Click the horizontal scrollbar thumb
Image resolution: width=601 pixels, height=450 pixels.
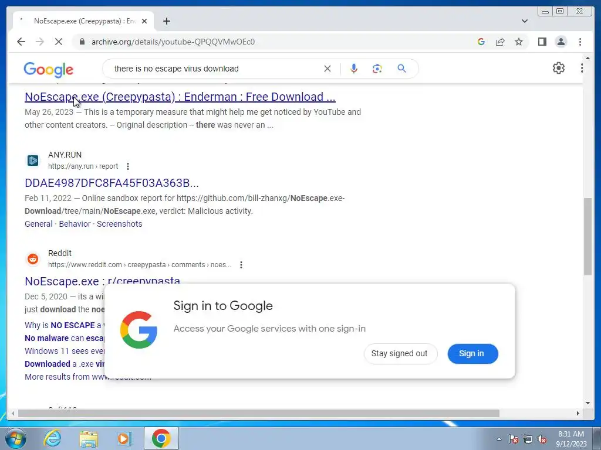(x=259, y=413)
